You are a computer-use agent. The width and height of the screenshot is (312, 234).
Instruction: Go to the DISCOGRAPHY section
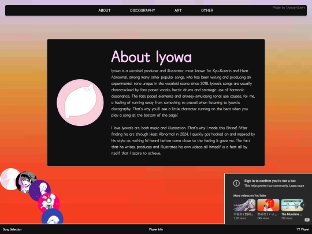143,10
